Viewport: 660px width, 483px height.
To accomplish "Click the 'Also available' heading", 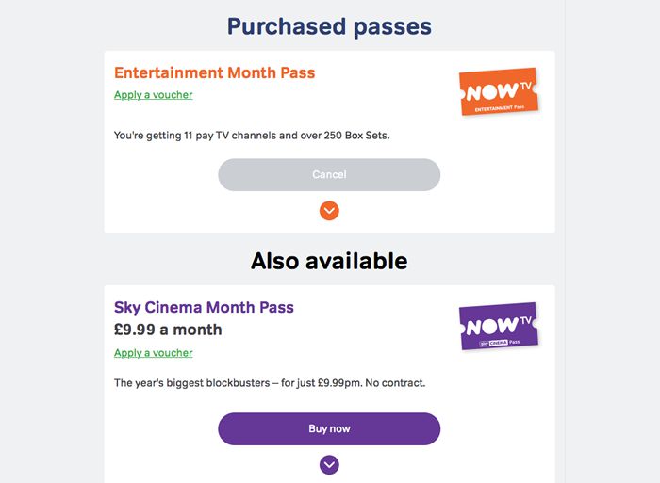I will tap(329, 261).
